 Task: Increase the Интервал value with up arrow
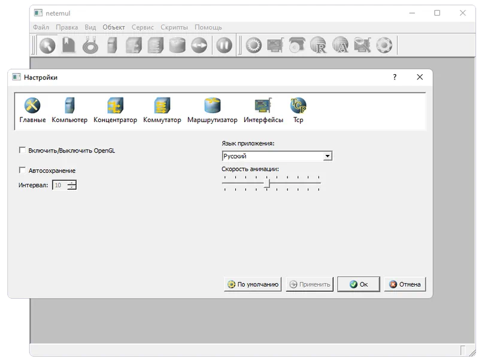click(x=72, y=183)
